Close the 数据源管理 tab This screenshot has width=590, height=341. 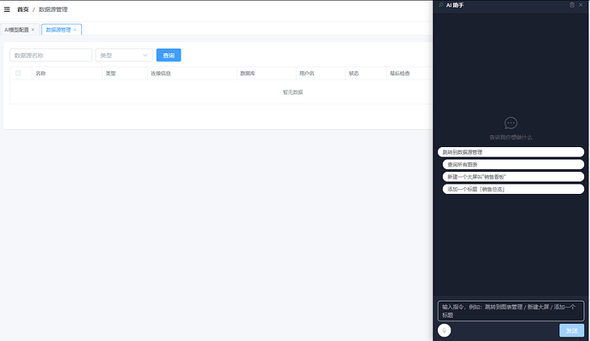click(75, 30)
